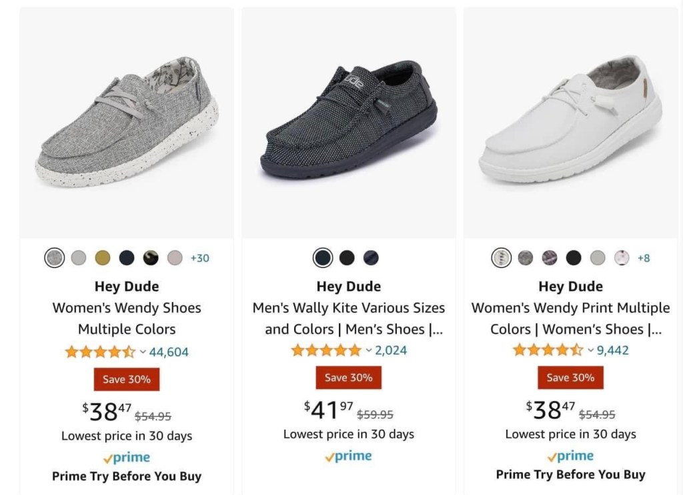Expand rating chevron beside 2,024 reviews
The height and width of the screenshot is (495, 683).
(369, 350)
